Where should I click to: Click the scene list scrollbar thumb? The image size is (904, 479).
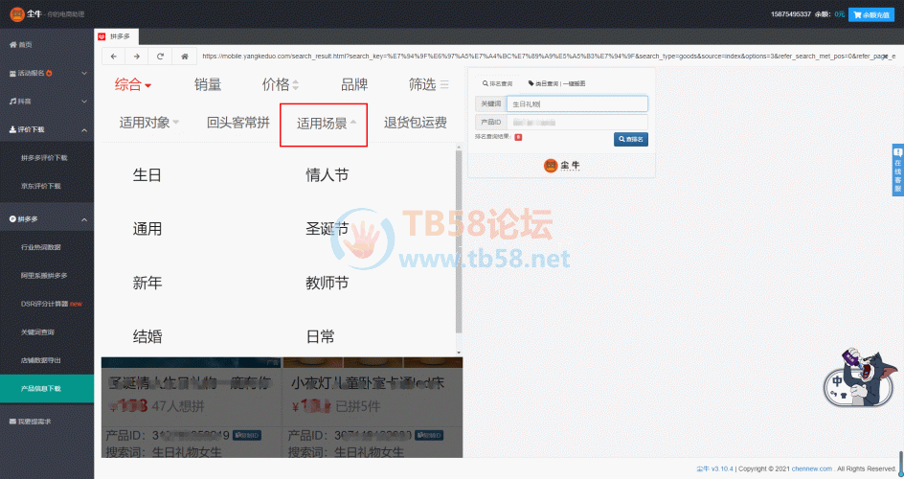coord(459,242)
